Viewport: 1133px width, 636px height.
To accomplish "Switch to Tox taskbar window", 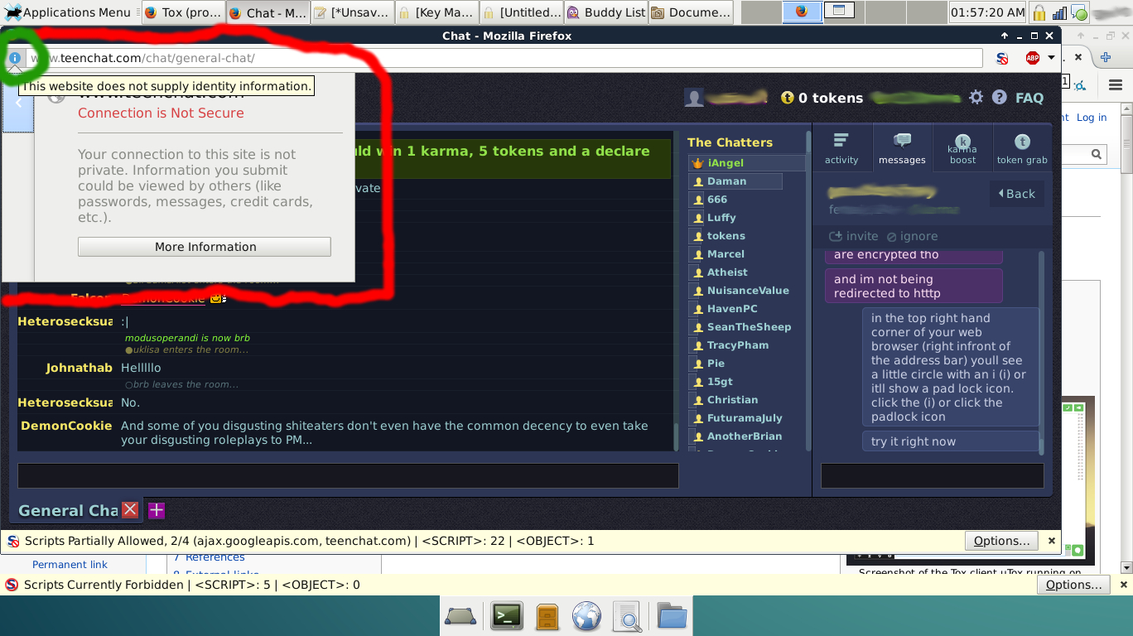I will (183, 12).
